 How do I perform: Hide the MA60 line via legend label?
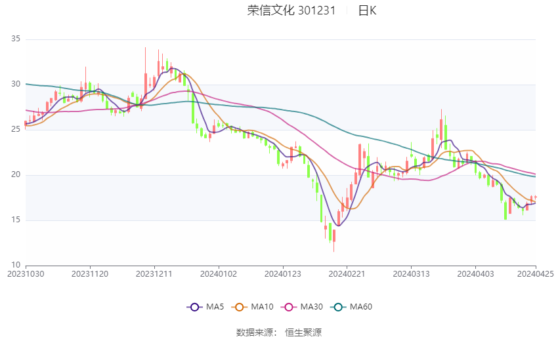point(361,307)
